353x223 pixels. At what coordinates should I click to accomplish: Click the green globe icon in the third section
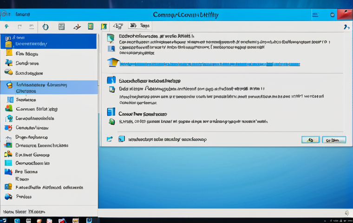point(112,122)
